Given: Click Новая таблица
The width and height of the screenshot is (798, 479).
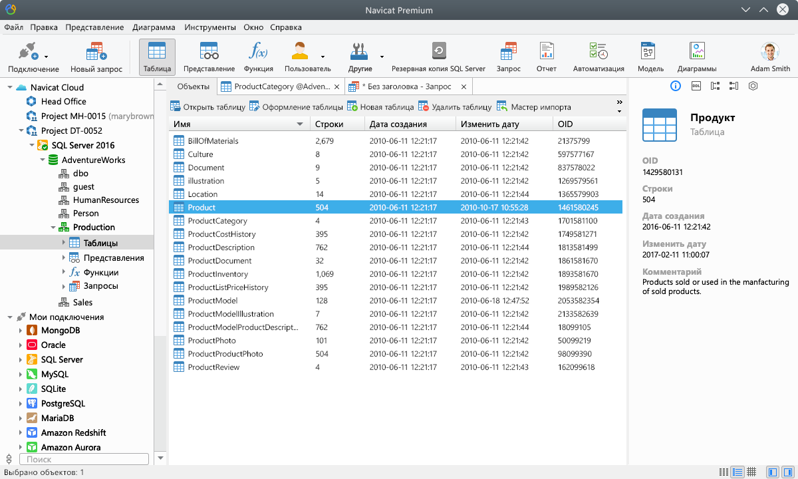Looking at the screenshot, I should click(x=380, y=106).
